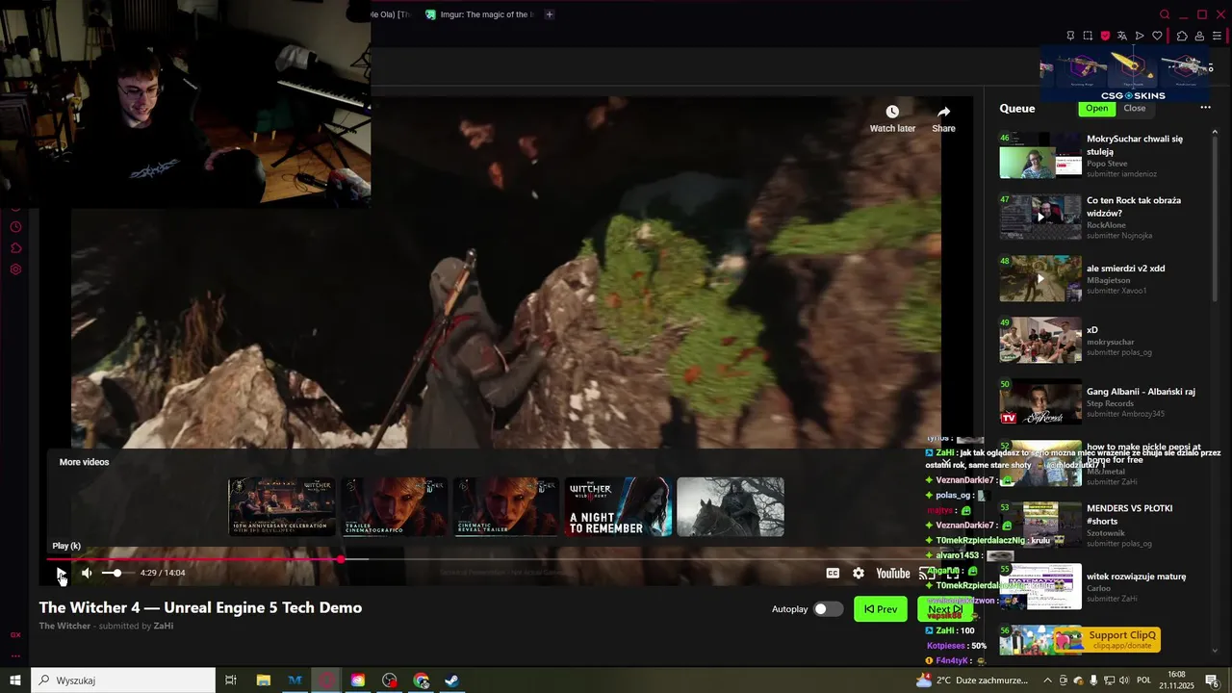Open the browser search icon in title bar

pos(1165,14)
